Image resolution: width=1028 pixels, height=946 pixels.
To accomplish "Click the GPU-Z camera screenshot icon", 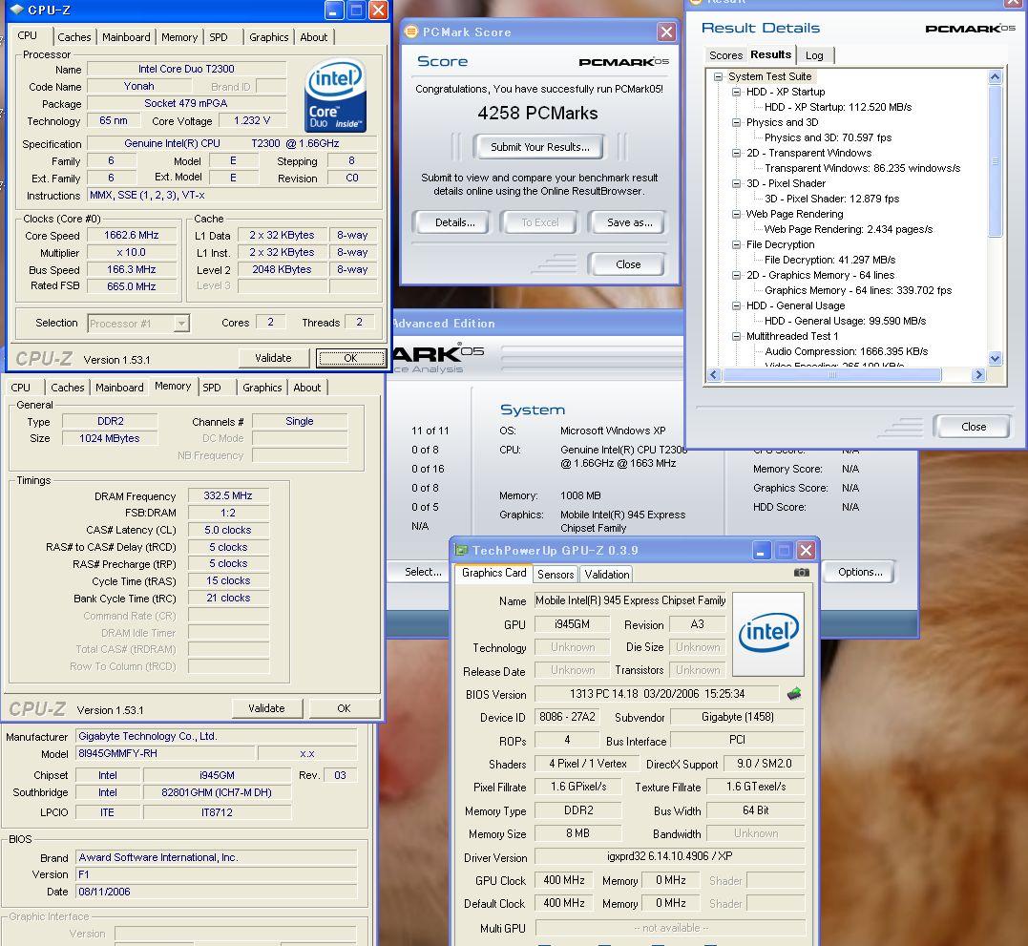I will (801, 573).
